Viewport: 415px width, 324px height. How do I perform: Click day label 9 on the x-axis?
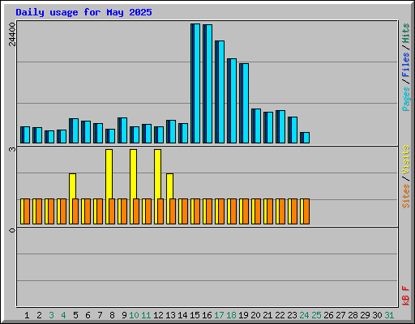[x=124, y=315]
